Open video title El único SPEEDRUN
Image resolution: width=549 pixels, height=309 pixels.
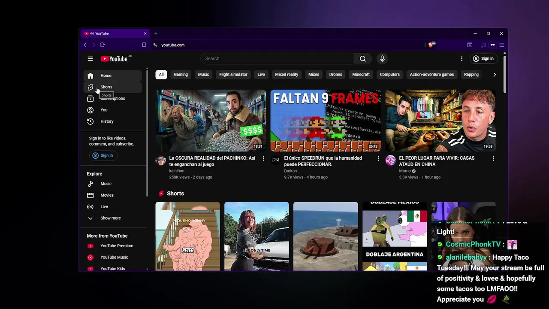323,161
